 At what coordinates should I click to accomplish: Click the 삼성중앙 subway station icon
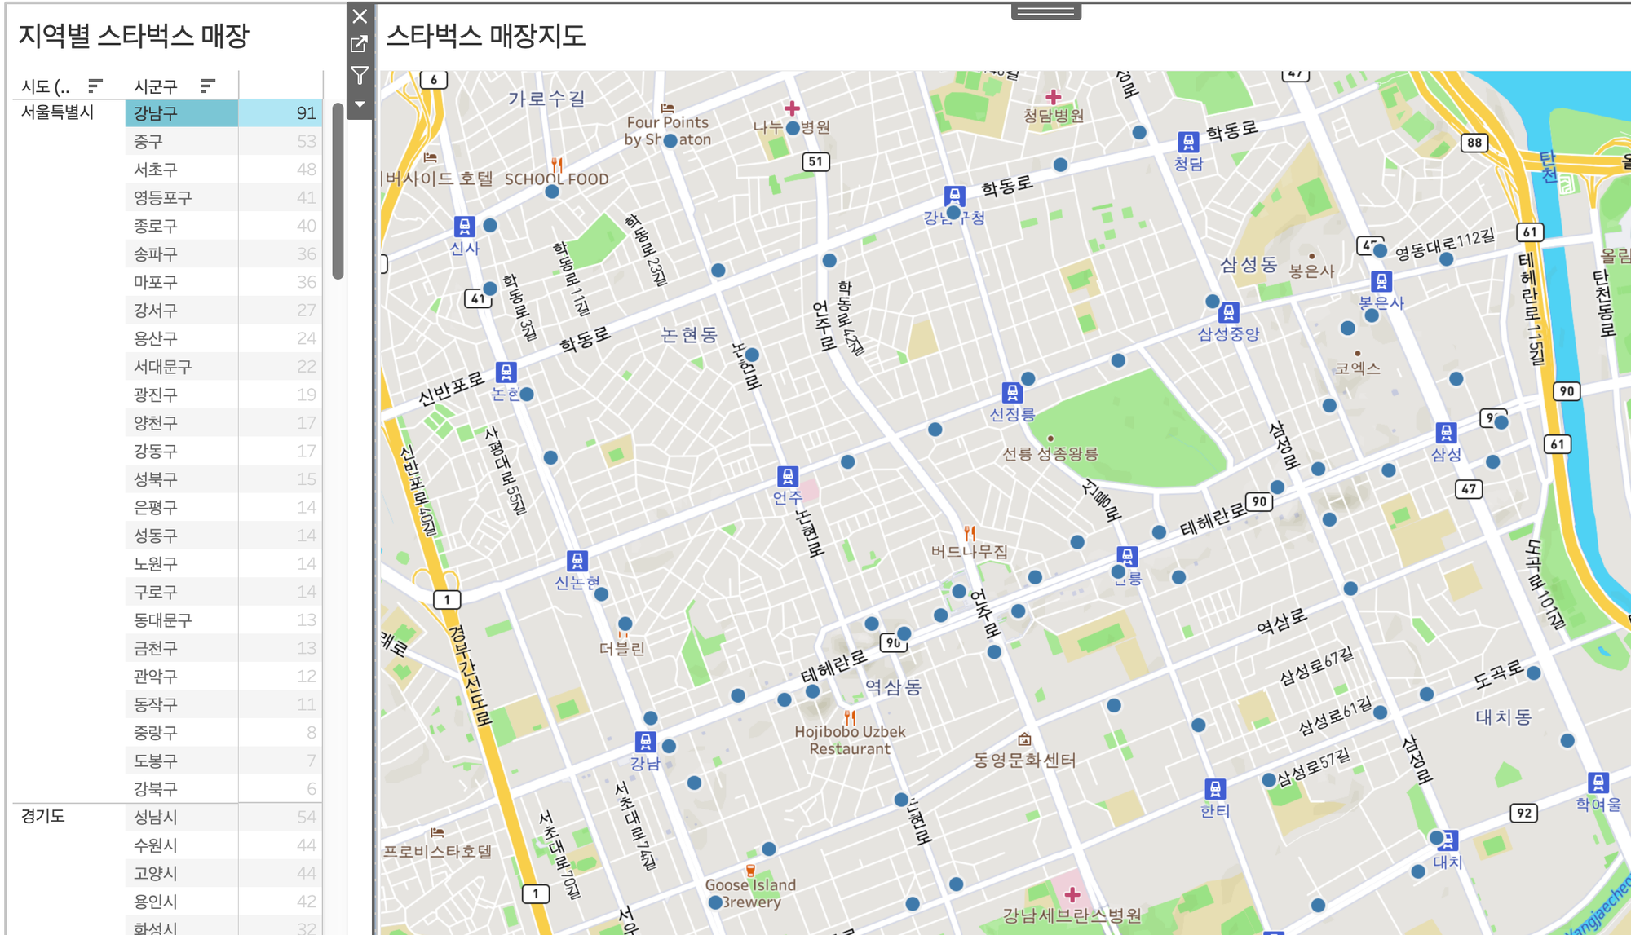(x=1229, y=312)
